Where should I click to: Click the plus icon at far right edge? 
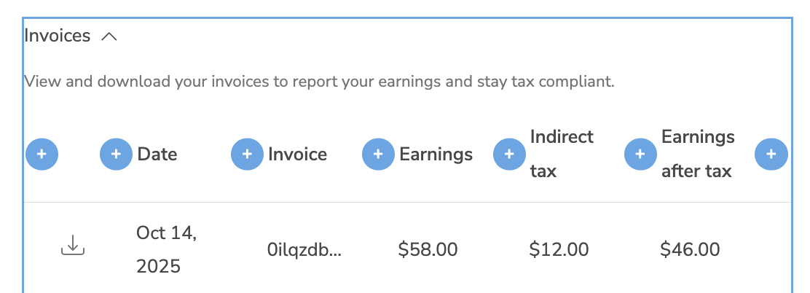point(771,155)
